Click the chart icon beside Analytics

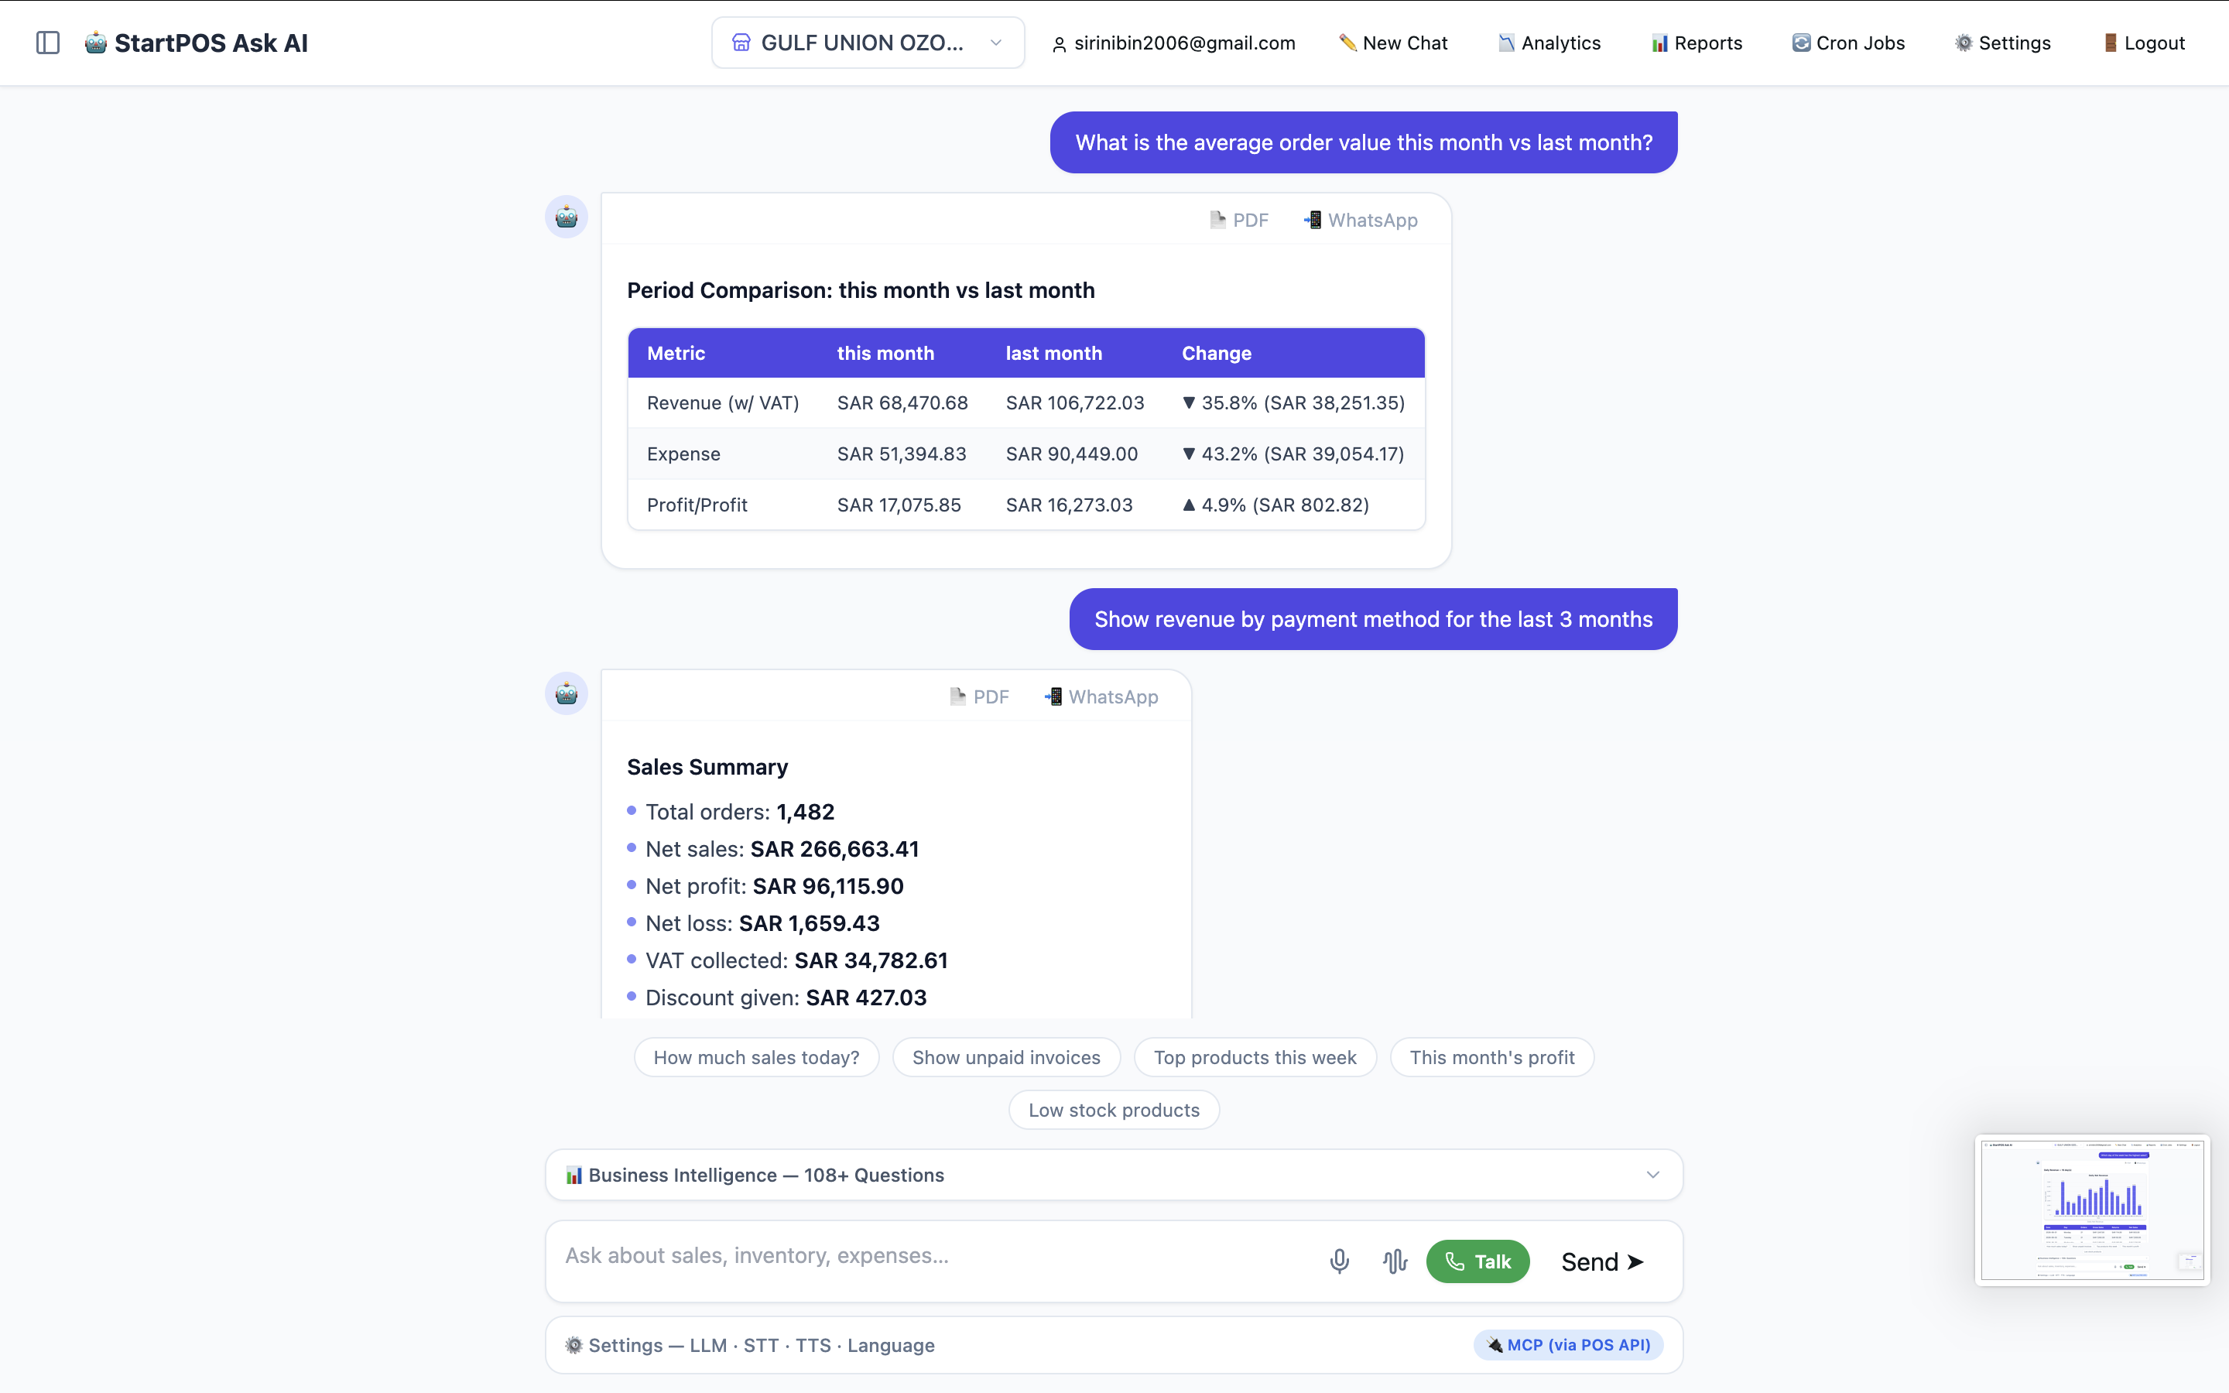1506,43
